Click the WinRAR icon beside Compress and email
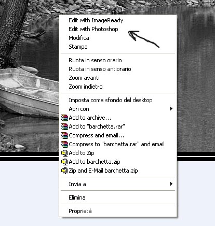Viewport: 215px width, 226px height. 64,135
